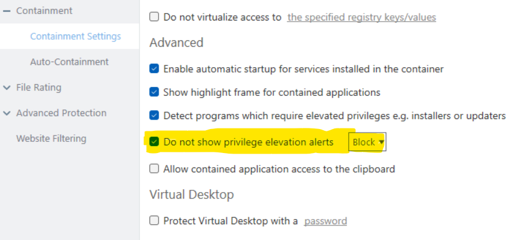The width and height of the screenshot is (522, 240).
Task: Uncheck Do not show privilege elevation alerts
Action: pos(154,141)
